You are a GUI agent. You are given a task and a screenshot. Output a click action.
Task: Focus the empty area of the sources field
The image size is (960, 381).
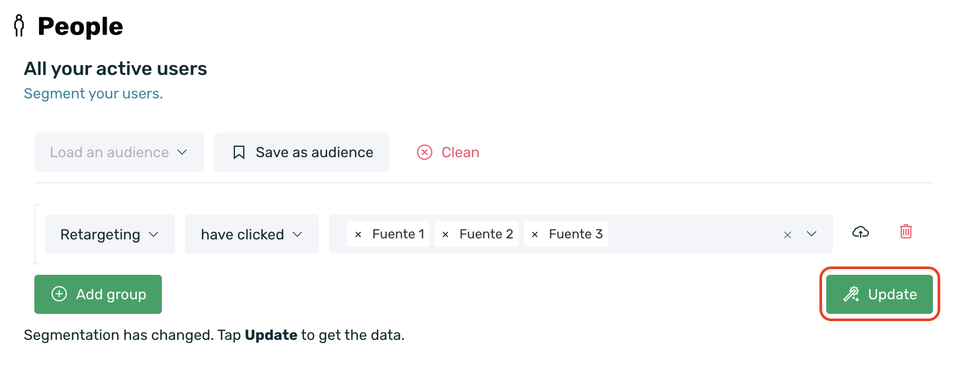coord(692,234)
